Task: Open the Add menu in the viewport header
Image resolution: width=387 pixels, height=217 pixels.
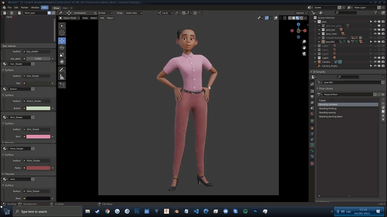Action: click(102, 18)
